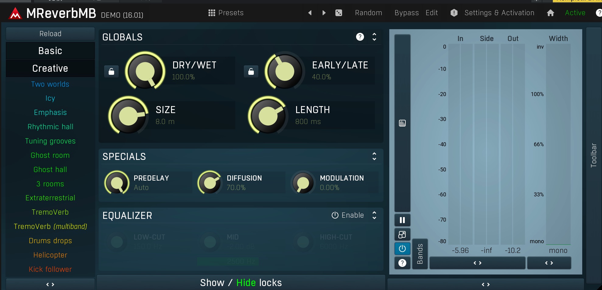Click the meter popup window icon

(x=402, y=234)
